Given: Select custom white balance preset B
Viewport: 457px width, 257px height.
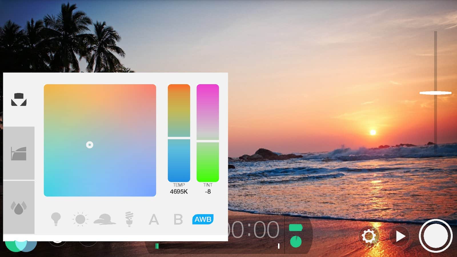Looking at the screenshot, I should [178, 220].
